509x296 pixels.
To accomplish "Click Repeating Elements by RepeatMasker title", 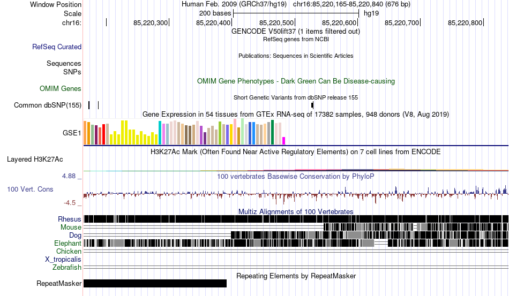I will (x=296, y=276).
